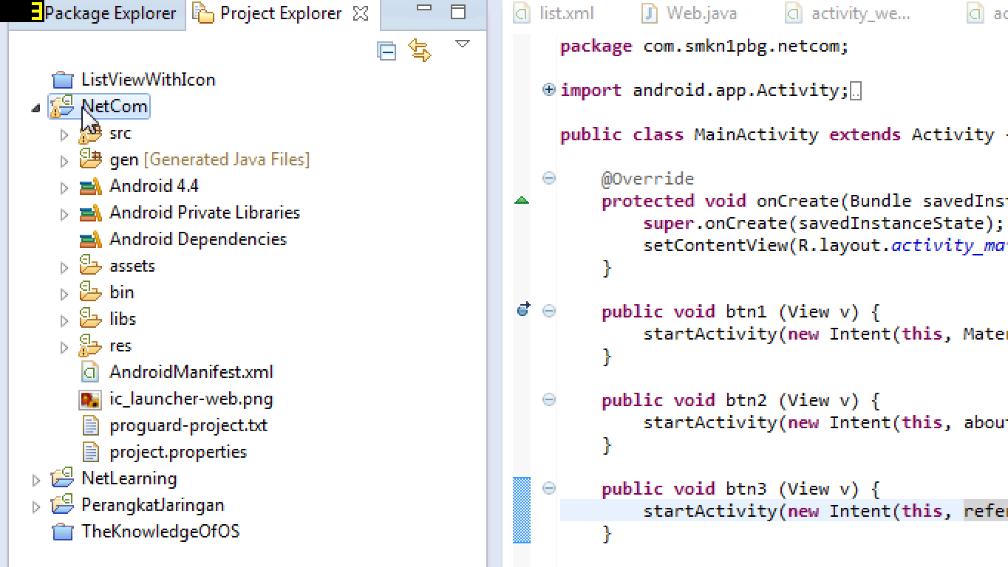Click the TheKnowledgeOfOS closed project icon
This screenshot has width=1008, height=567.
[63, 532]
